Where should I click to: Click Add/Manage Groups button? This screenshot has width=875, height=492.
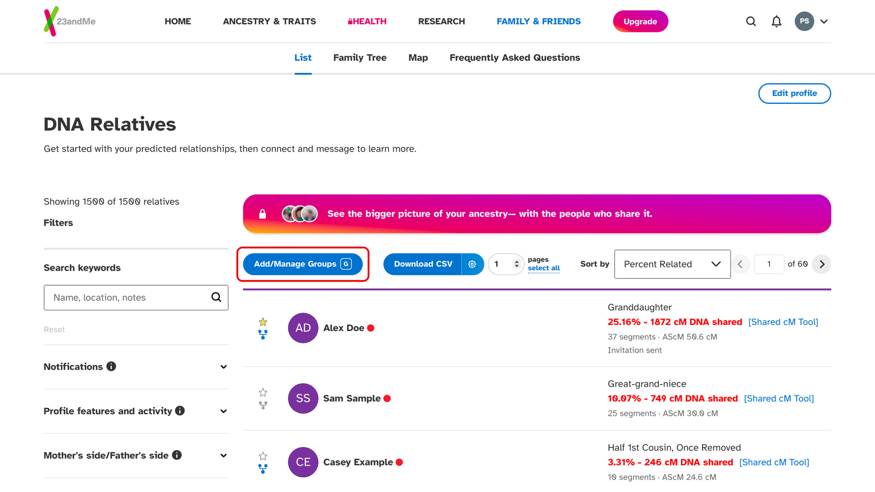click(x=303, y=264)
